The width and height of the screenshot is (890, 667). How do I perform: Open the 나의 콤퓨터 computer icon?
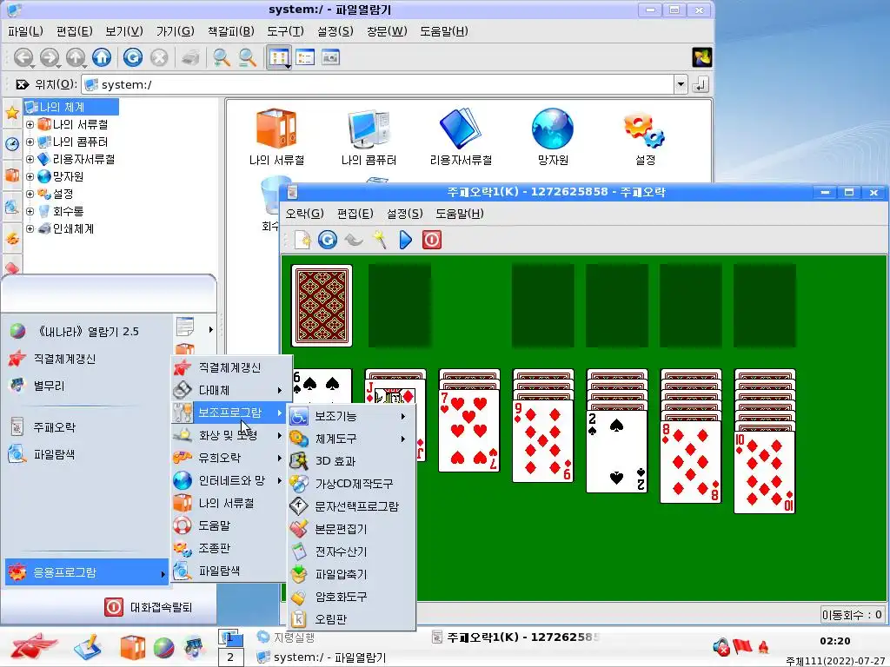click(x=369, y=137)
